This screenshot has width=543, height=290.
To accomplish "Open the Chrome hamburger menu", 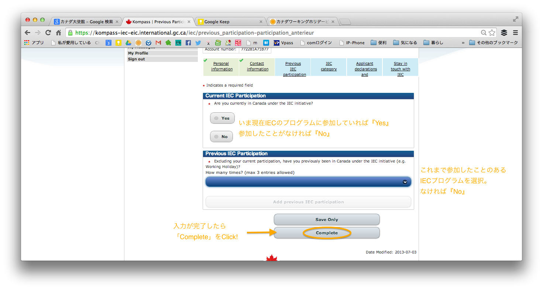I will (516, 32).
